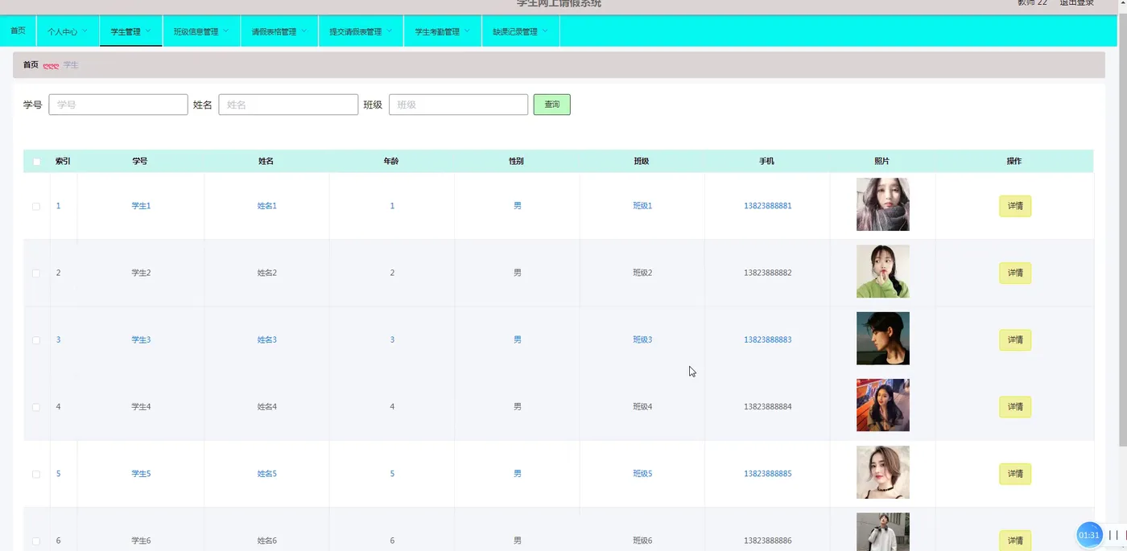Viewport: 1127px width, 551px height.
Task: Check the checkbox for row 学生1
Action: 36,207
